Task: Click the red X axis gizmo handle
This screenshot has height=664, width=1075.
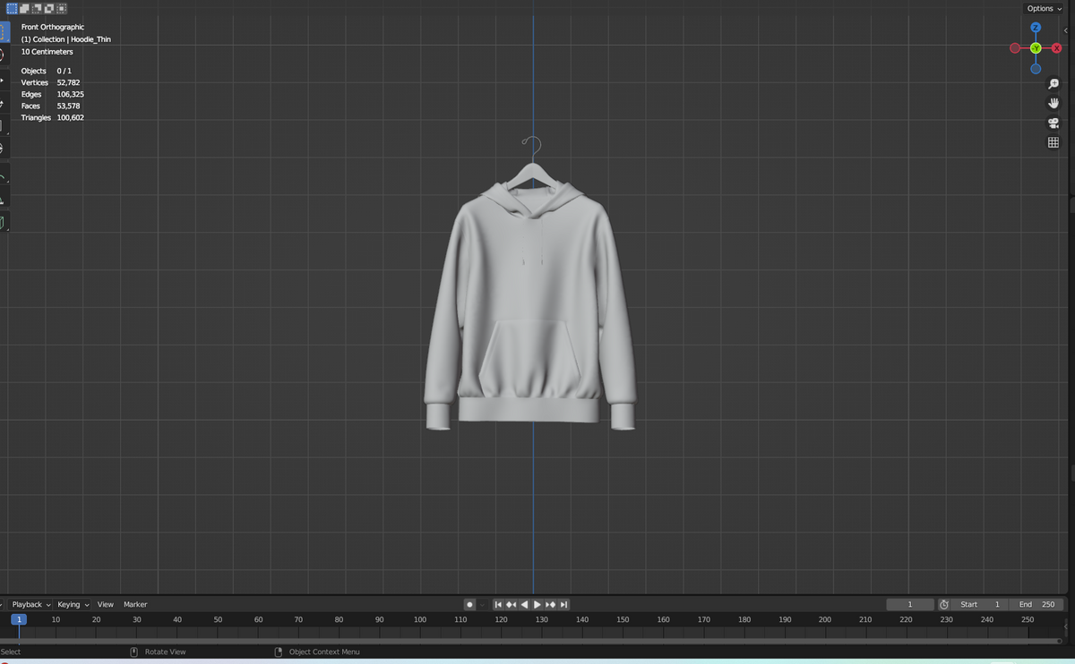Action: coord(1056,48)
